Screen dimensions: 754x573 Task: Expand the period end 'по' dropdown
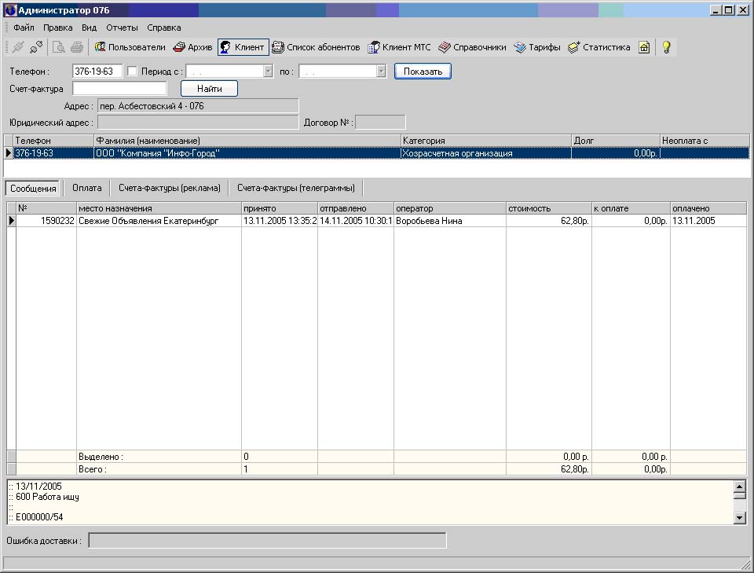point(381,72)
